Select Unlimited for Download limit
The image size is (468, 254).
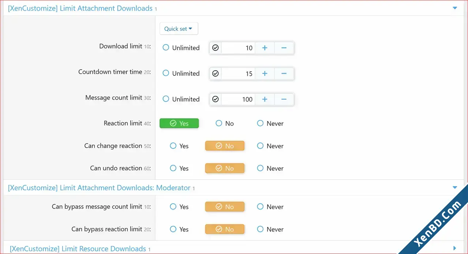click(x=181, y=48)
